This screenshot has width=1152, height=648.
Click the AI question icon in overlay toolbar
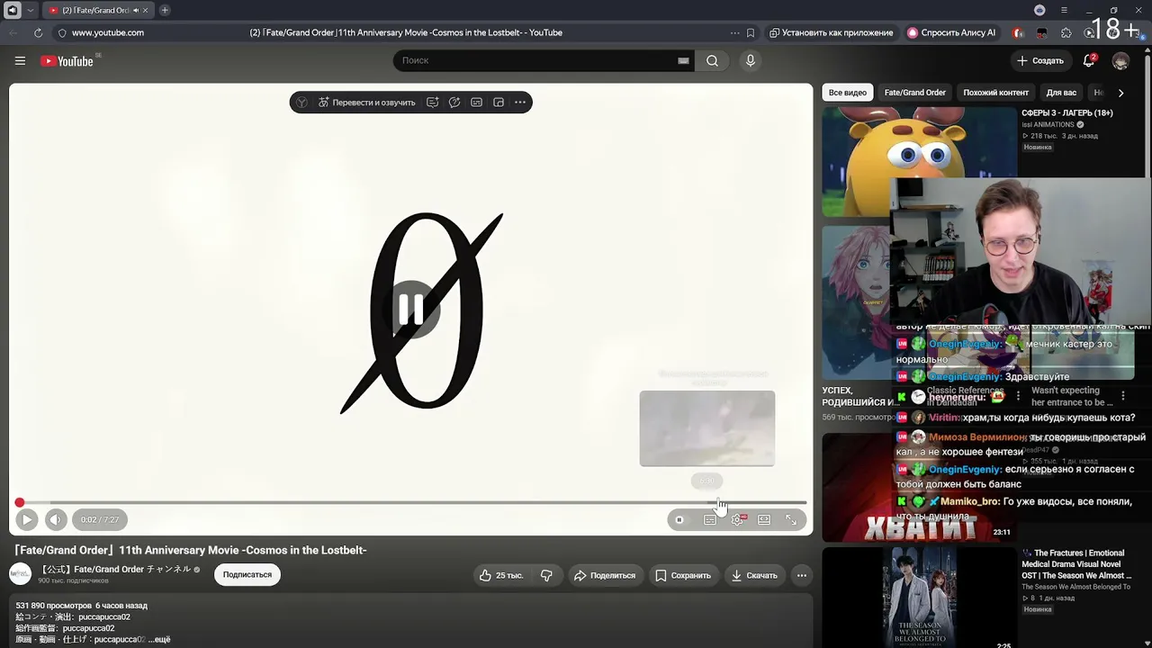pyautogui.click(x=454, y=103)
